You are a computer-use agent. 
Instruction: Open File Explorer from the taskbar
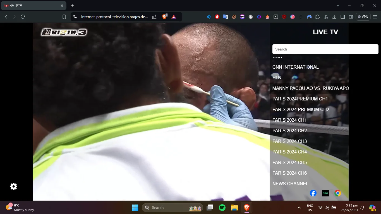[x=234, y=208]
